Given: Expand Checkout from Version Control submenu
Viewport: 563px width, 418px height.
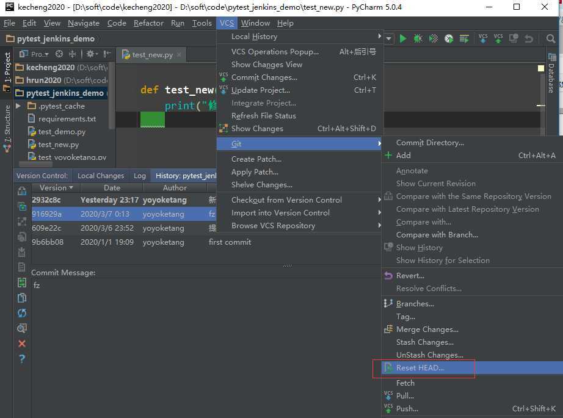Looking at the screenshot, I should tap(299, 200).
